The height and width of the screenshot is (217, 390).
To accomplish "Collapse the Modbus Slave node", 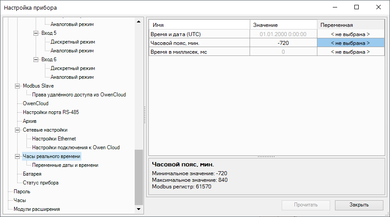I will (18, 86).
